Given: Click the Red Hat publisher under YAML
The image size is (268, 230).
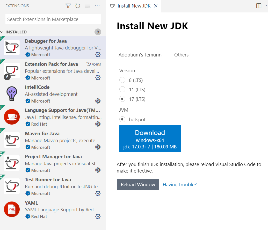Looking at the screenshot, I should [39, 217].
